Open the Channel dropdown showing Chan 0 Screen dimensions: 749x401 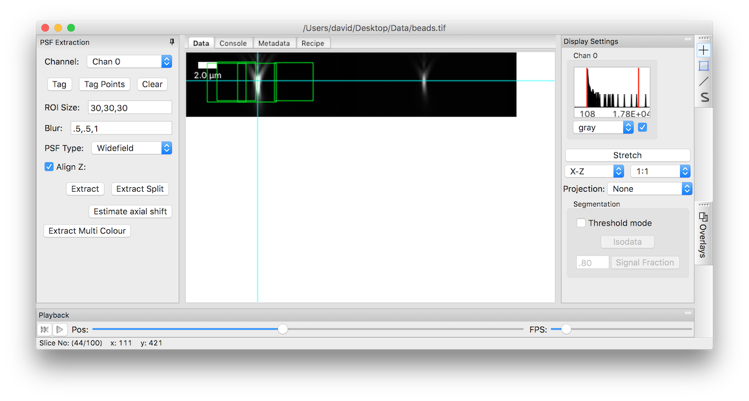pyautogui.click(x=129, y=61)
